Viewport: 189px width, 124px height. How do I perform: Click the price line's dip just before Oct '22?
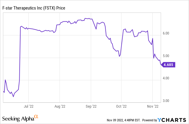point(119,56)
